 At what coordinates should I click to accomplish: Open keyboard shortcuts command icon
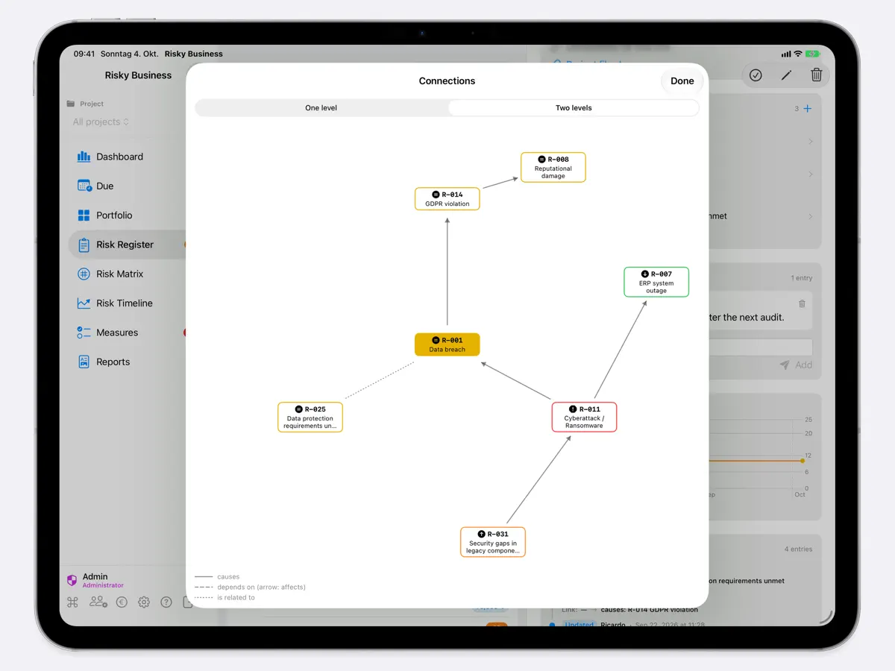coord(72,602)
